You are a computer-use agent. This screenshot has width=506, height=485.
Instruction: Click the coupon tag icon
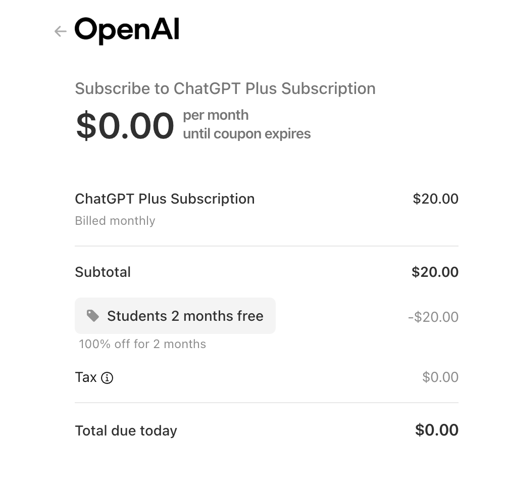93,316
